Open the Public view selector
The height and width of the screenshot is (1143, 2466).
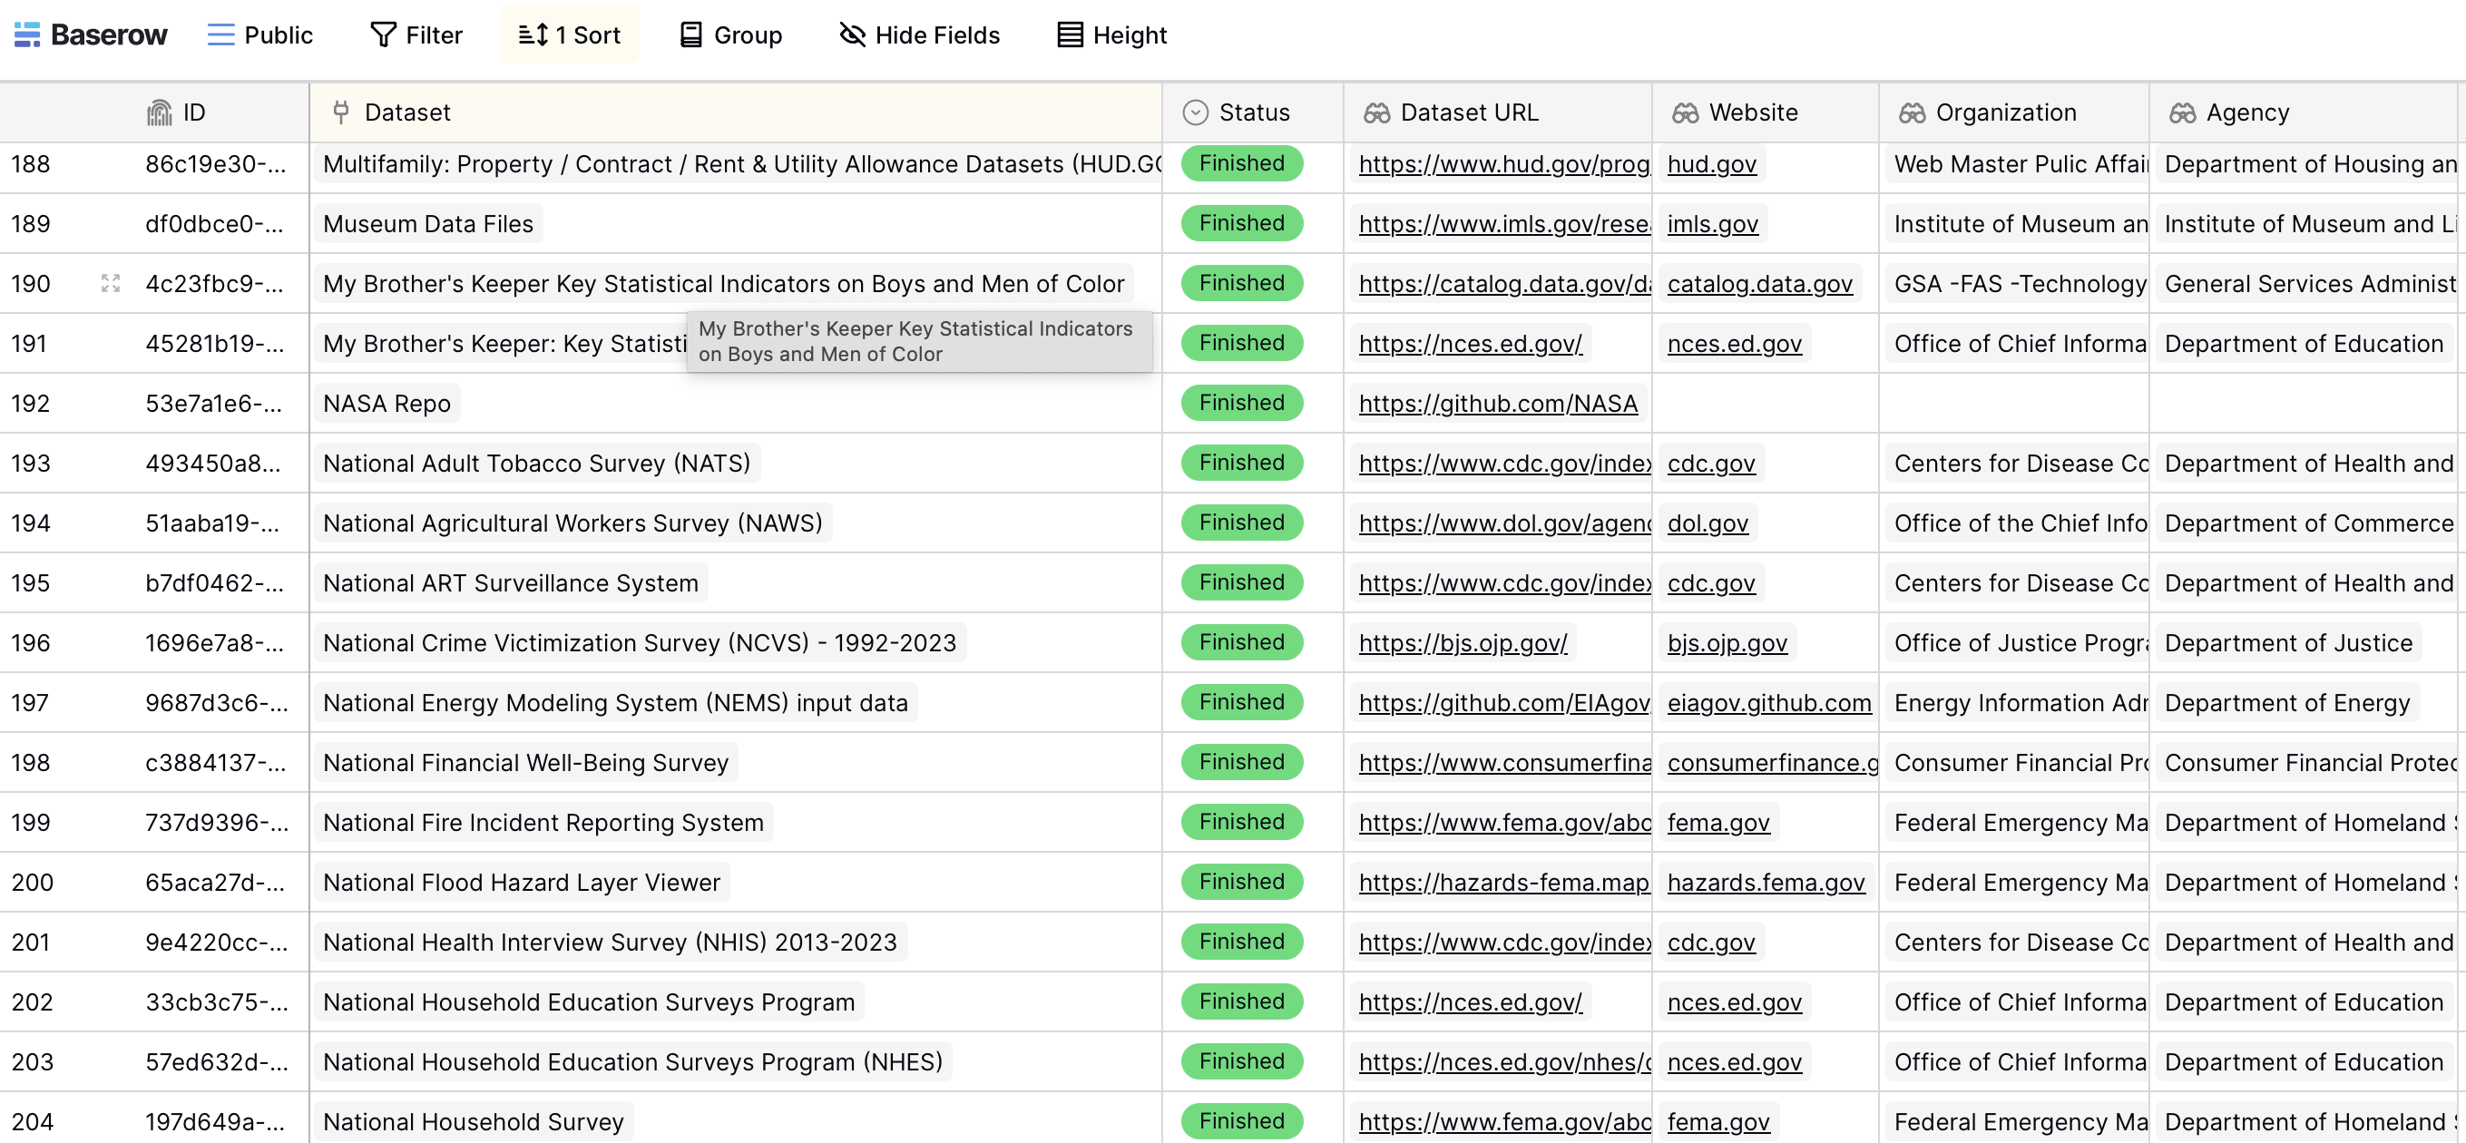[259, 34]
